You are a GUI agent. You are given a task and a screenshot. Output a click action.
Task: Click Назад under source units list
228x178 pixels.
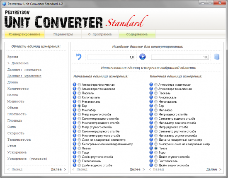[80, 169]
